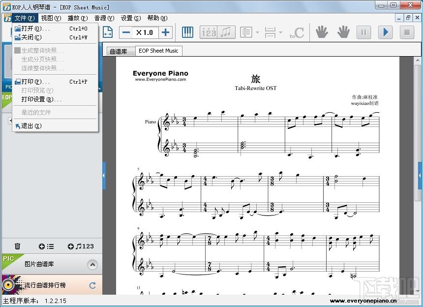Maximize the EOP人人钢琴谱 window
The image size is (423, 307).
pyautogui.click(x=394, y=5)
